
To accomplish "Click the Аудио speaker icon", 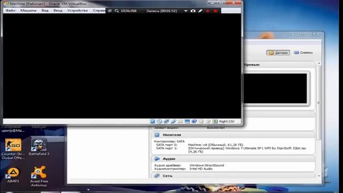I will (x=156, y=159).
